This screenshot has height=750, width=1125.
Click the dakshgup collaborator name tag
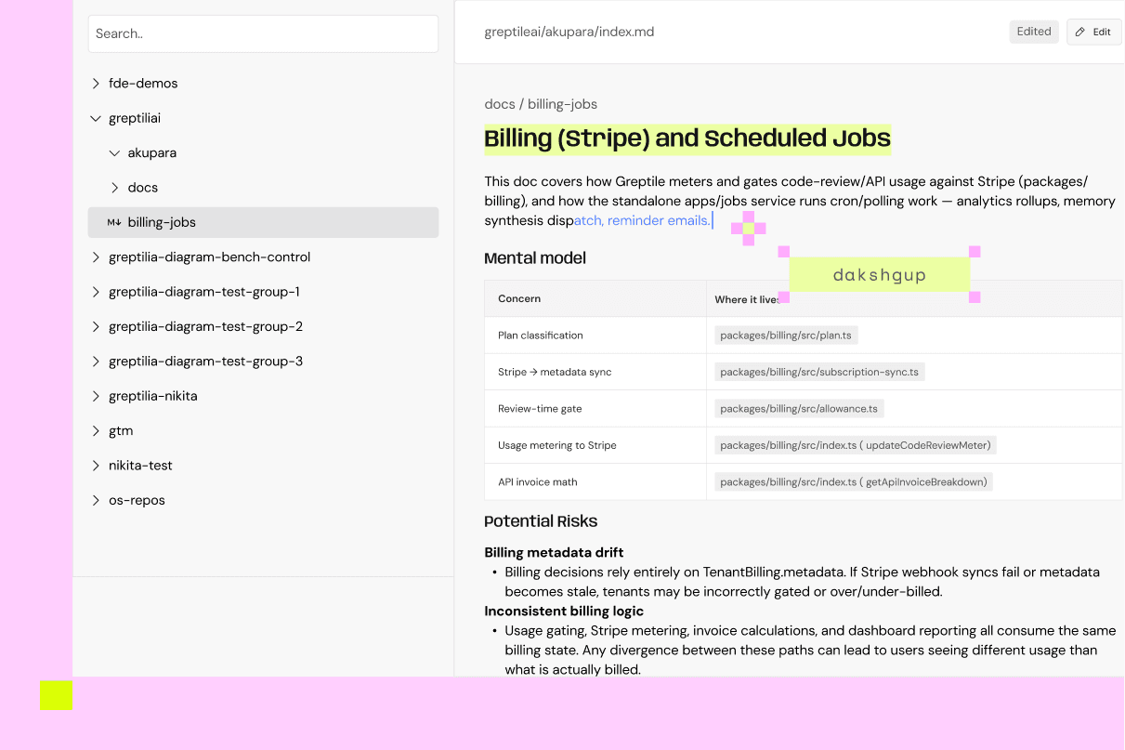(x=880, y=275)
